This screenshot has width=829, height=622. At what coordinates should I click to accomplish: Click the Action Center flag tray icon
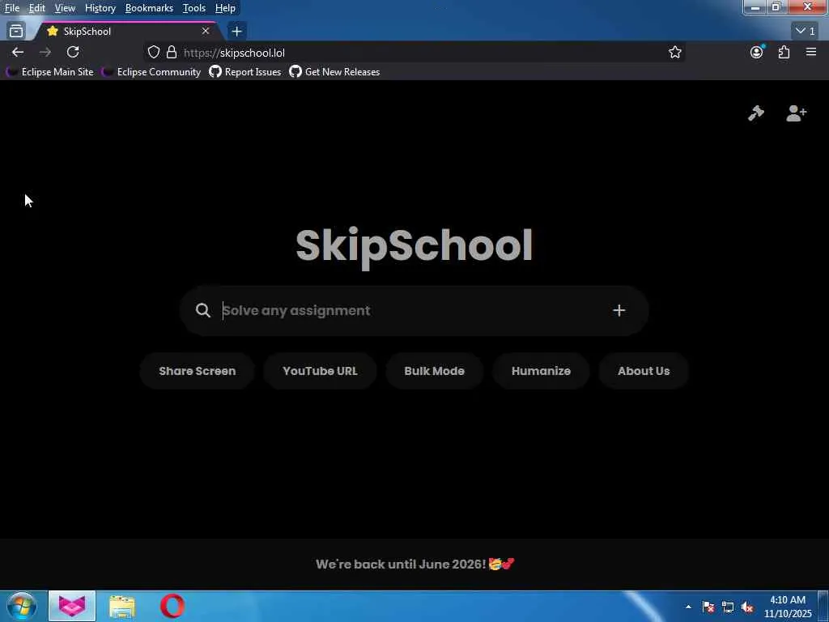click(x=708, y=607)
